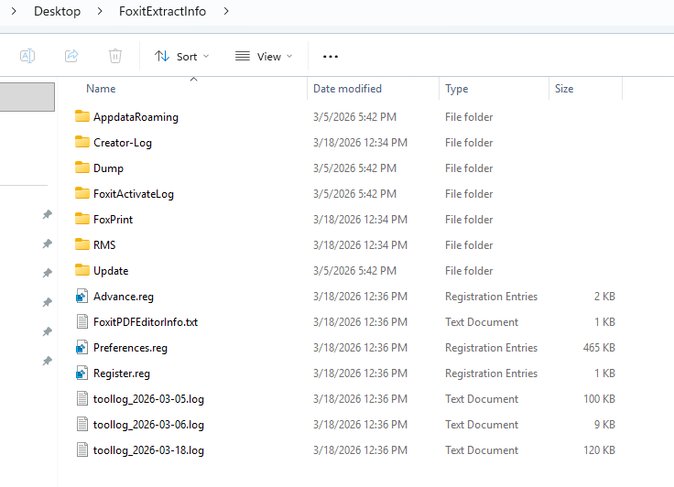The image size is (674, 487).
Task: Sort by the Size column header
Action: (564, 89)
